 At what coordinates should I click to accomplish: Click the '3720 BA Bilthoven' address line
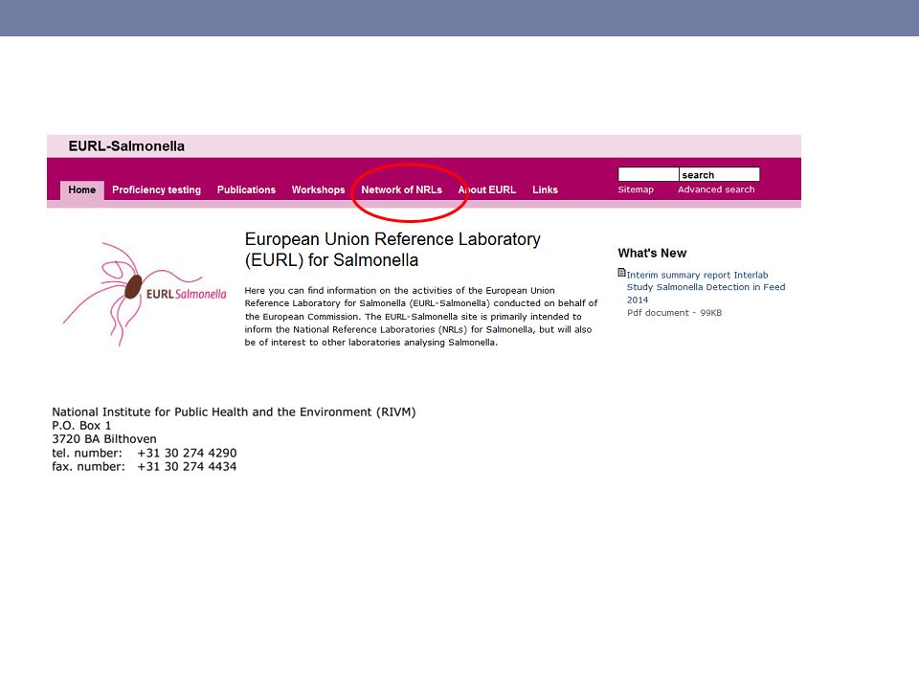[104, 439]
